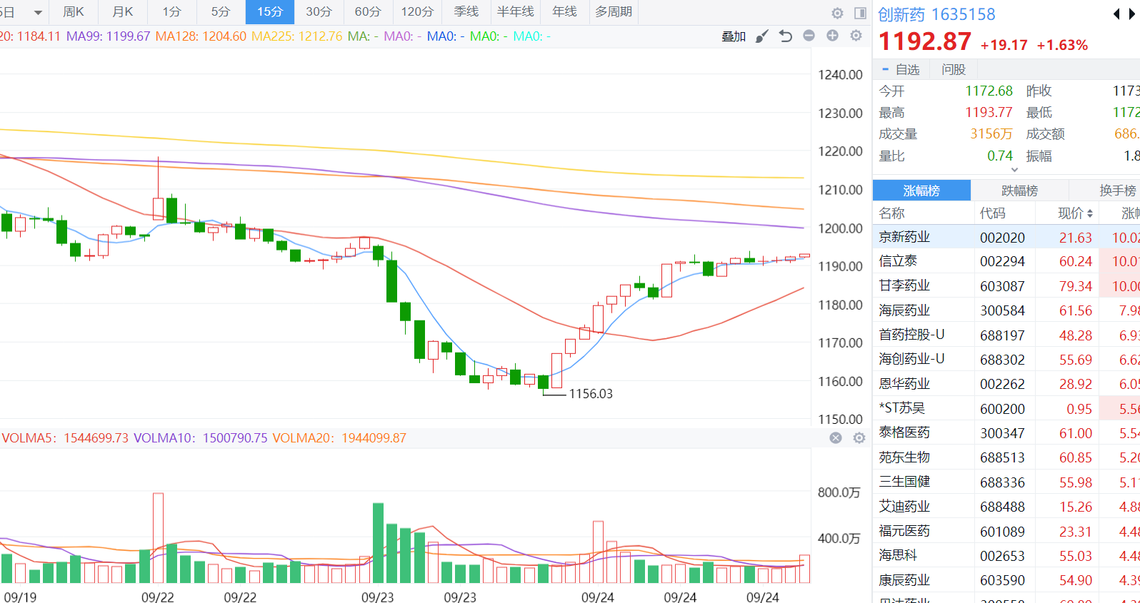Open the 多周期 multi-period view
The height and width of the screenshot is (603, 1140).
[613, 12]
